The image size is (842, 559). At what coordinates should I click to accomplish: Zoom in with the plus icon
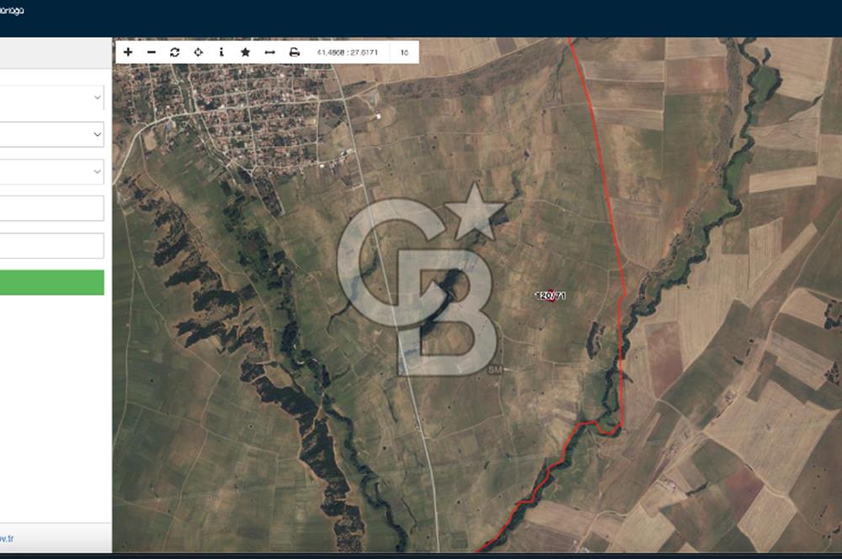click(x=128, y=52)
